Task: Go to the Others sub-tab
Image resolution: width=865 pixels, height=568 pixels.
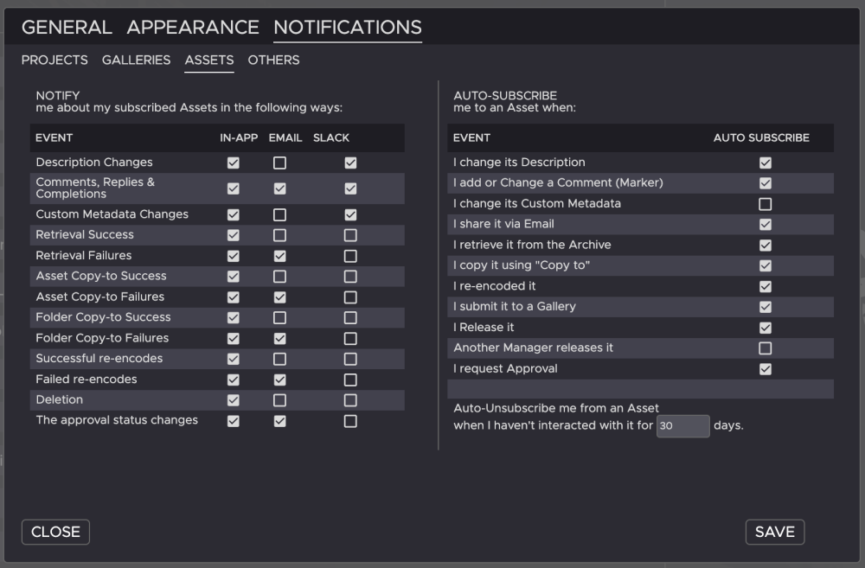Action: pyautogui.click(x=273, y=61)
